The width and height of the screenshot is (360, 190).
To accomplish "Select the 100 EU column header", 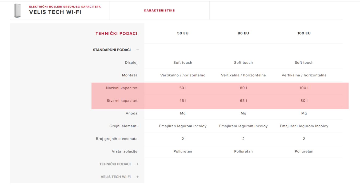I will 304,33.
